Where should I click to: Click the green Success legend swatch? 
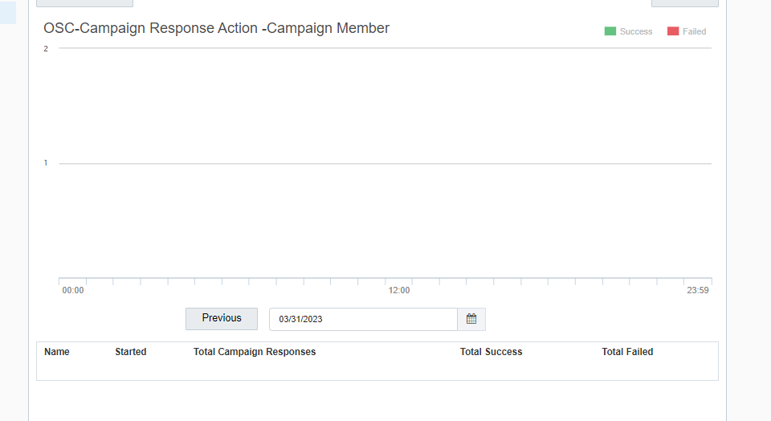coord(610,31)
